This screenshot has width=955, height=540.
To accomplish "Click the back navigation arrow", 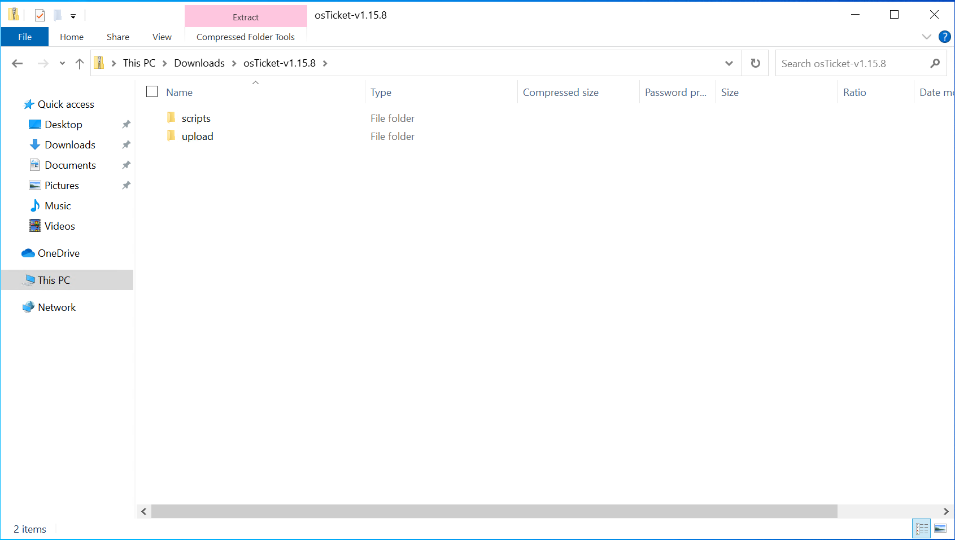I will [17, 63].
